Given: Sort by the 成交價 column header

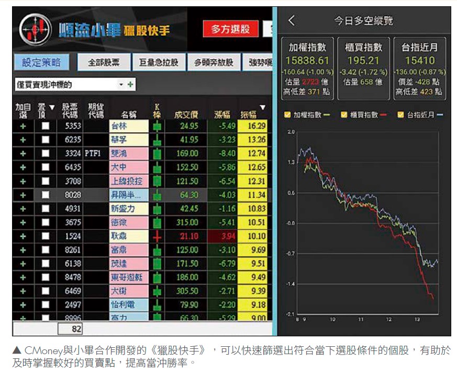Looking at the screenshot, I should point(186,115).
